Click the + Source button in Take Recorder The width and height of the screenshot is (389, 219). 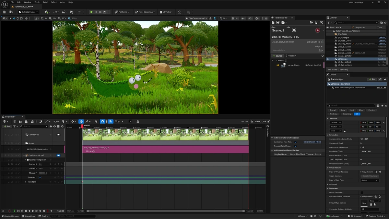coord(278,56)
